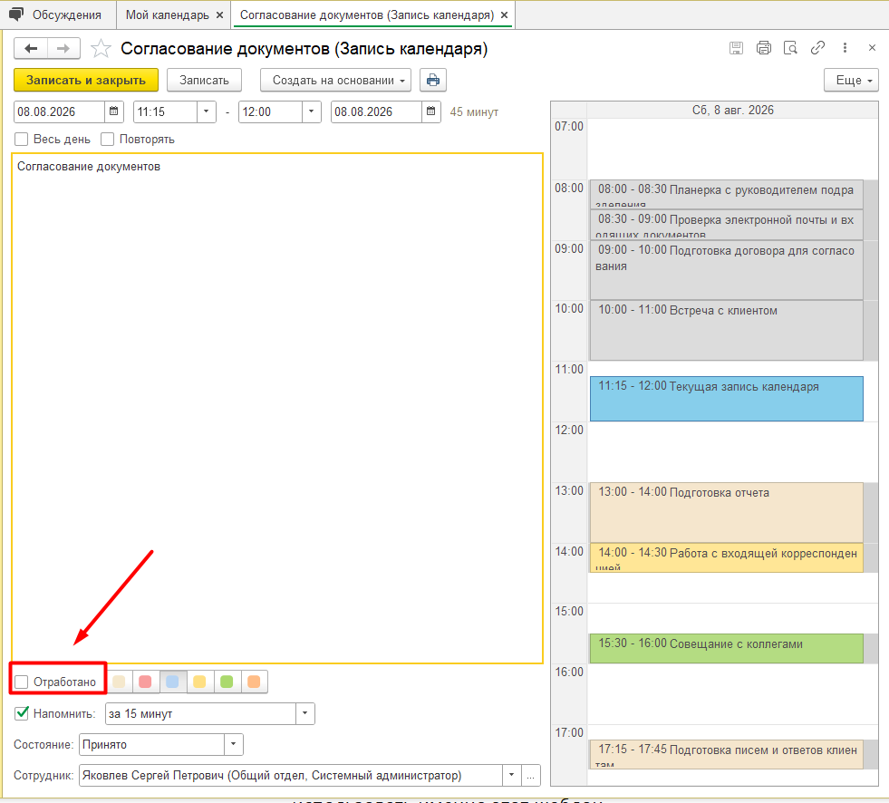This screenshot has width=889, height=803.
Task: Click the save diskette icon in header
Action: (x=736, y=48)
